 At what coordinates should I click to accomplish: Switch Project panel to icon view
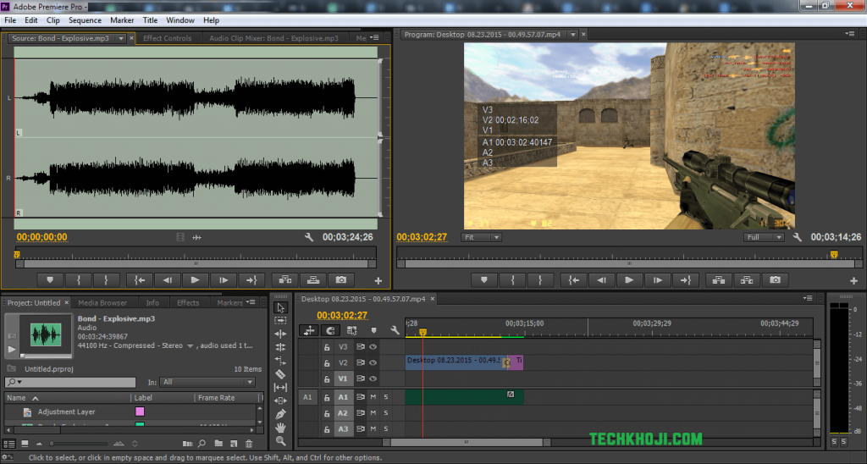point(25,444)
